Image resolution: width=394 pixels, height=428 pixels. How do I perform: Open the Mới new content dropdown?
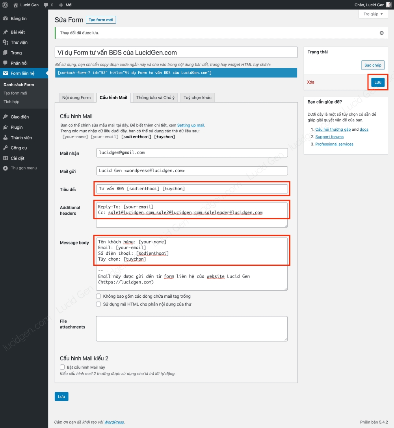65,5
